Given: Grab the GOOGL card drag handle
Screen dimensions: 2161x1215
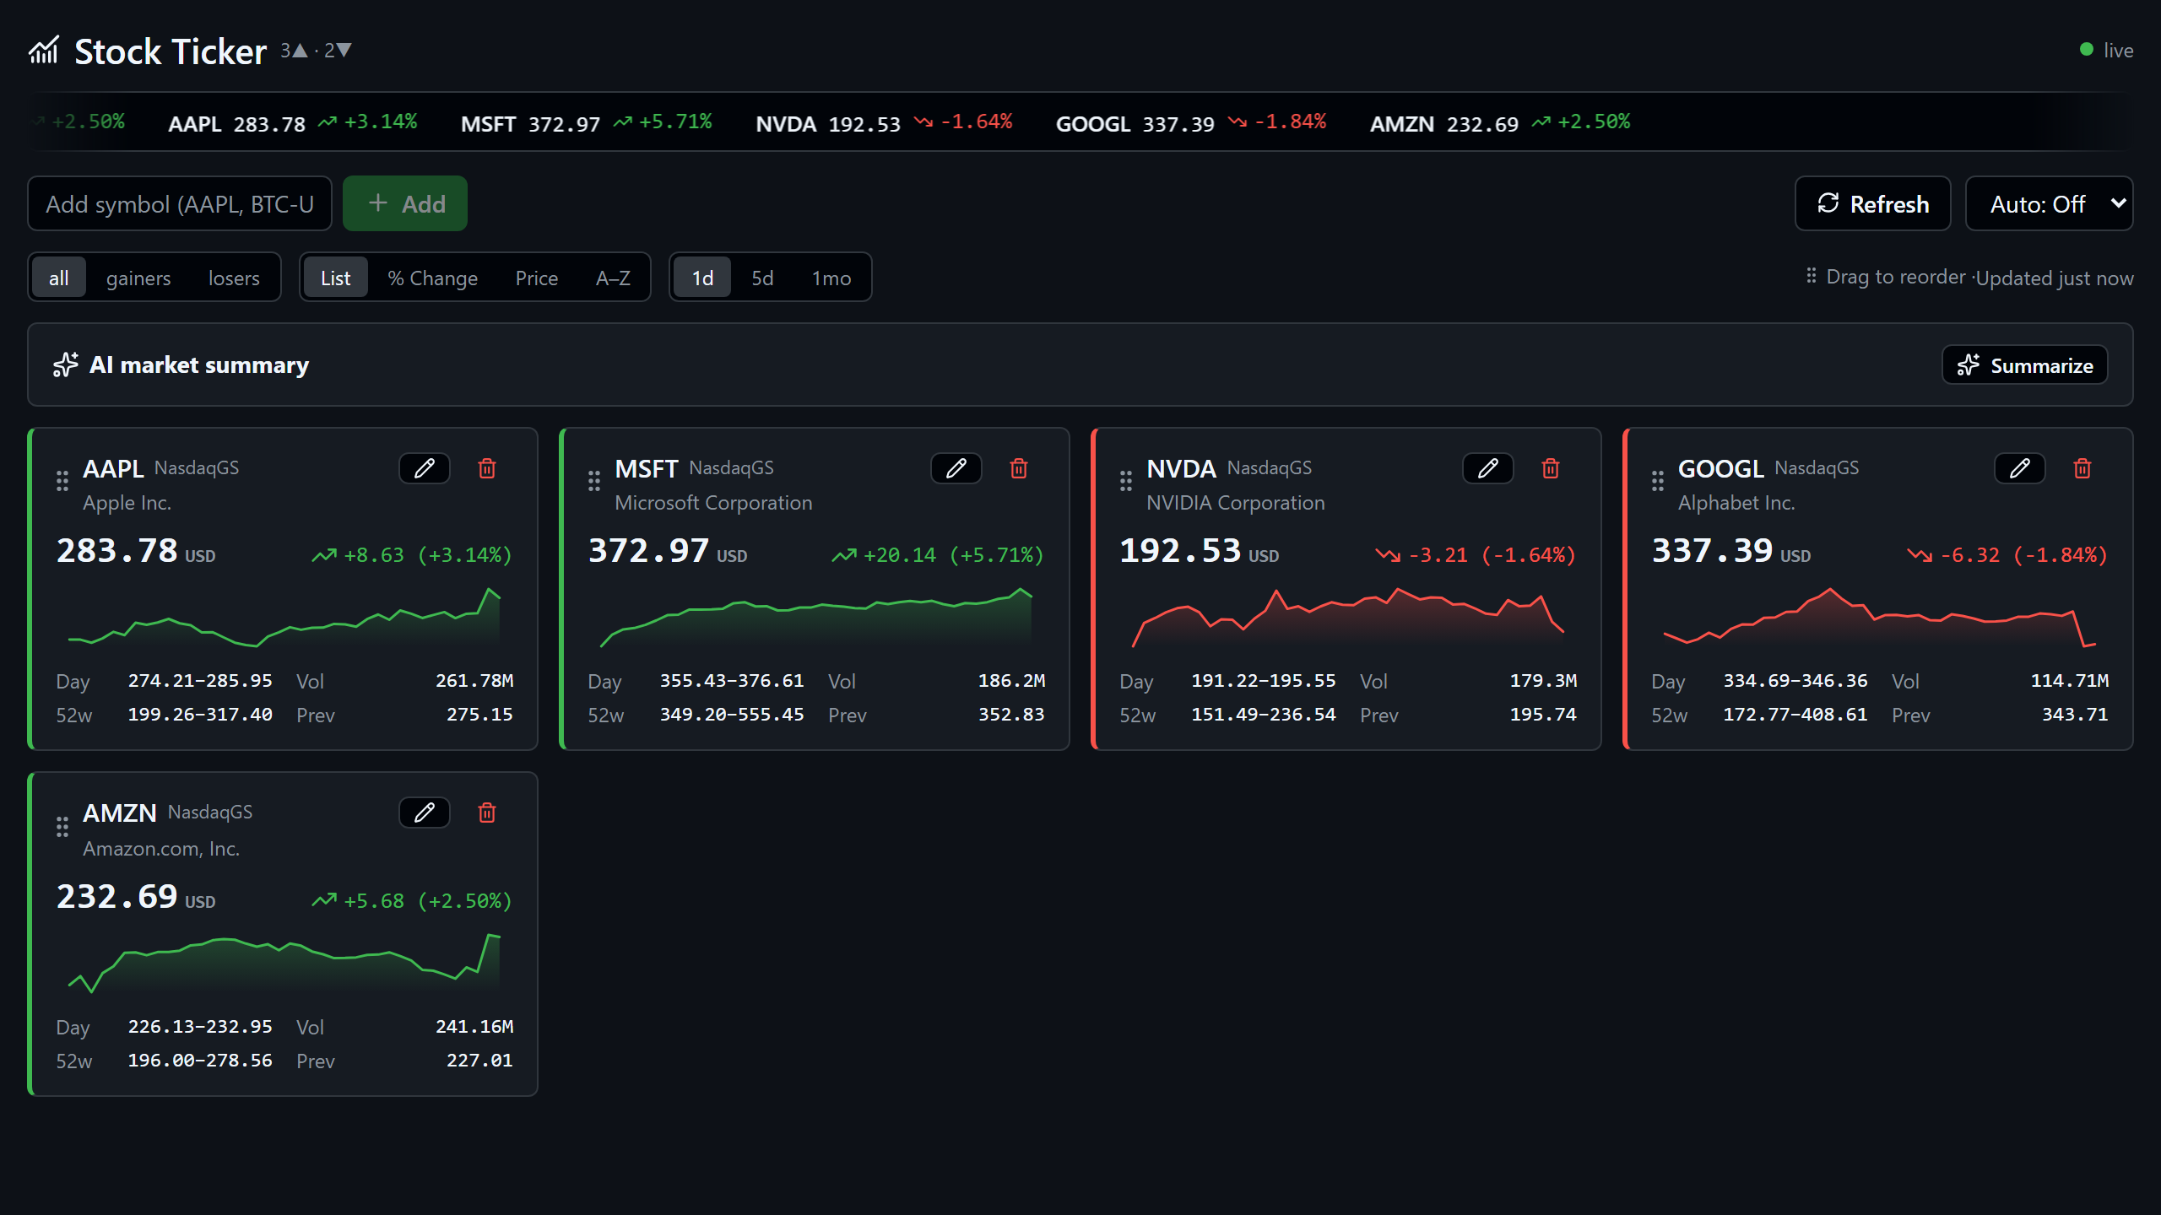Looking at the screenshot, I should click(x=1658, y=481).
